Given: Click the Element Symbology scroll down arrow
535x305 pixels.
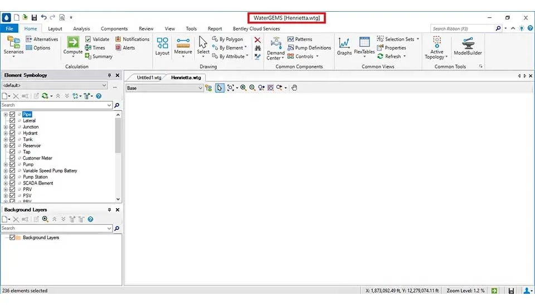Looking at the screenshot, I should pos(118,199).
